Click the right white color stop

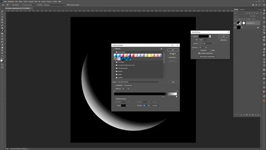[x=176, y=96]
